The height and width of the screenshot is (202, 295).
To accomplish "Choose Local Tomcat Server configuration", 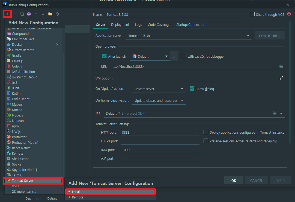I will [x=111, y=192].
